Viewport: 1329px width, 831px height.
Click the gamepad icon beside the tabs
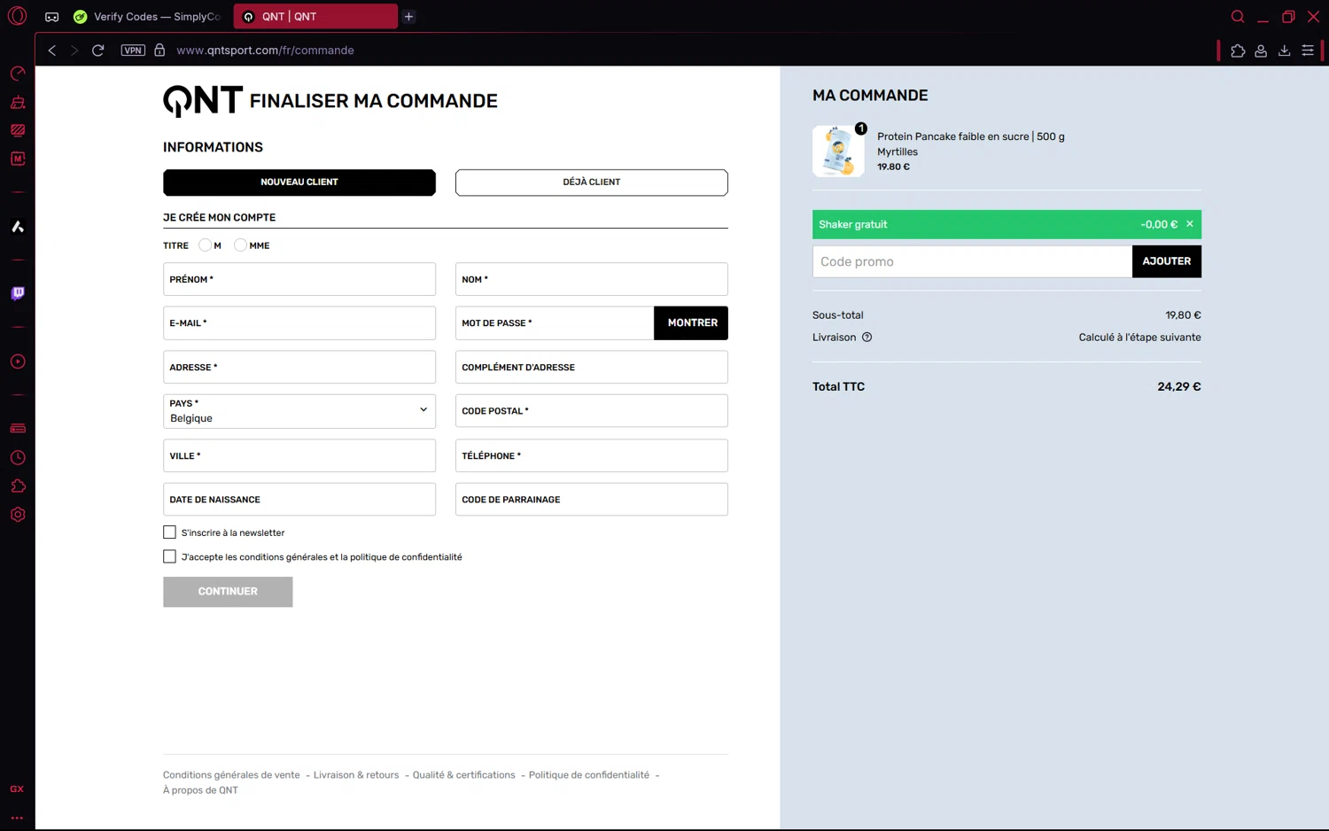pyautogui.click(x=52, y=17)
